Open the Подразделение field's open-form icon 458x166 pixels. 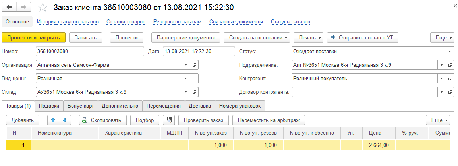pos(450,65)
